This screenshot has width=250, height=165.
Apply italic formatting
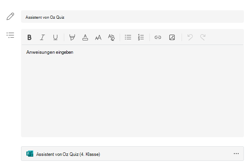(42, 37)
